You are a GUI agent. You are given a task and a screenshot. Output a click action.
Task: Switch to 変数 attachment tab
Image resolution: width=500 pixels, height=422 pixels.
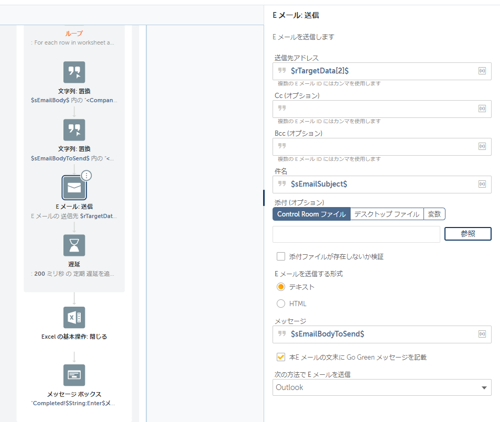(x=434, y=214)
